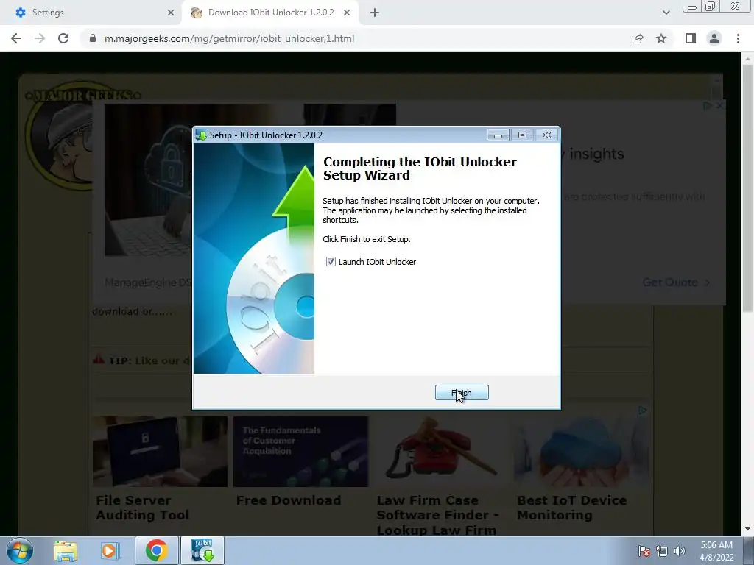Uncheck the Launch IObit Unlocker checkbox
Viewport: 754px width, 565px height.
pos(331,261)
